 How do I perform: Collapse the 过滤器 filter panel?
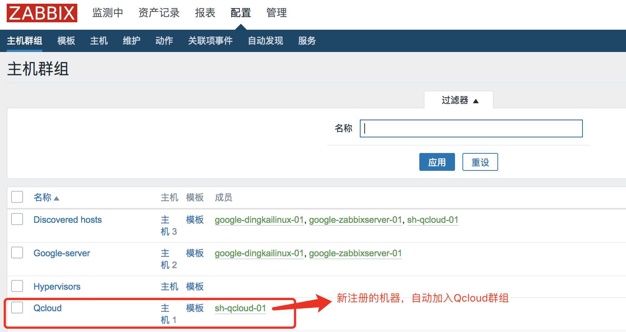point(459,100)
